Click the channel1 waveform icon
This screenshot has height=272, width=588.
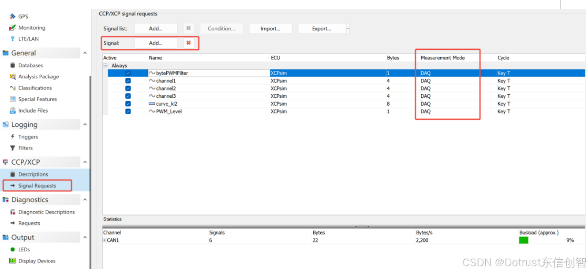tap(152, 81)
